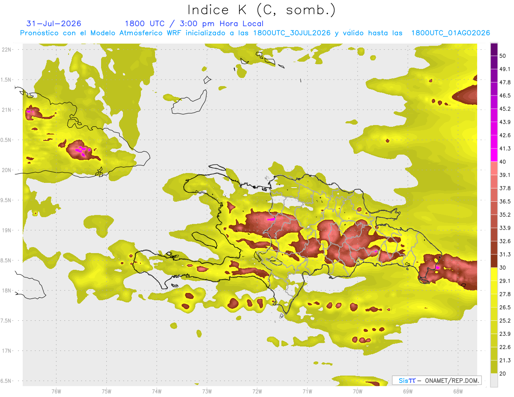Click the '70W' longitude label

pyautogui.click(x=357, y=391)
